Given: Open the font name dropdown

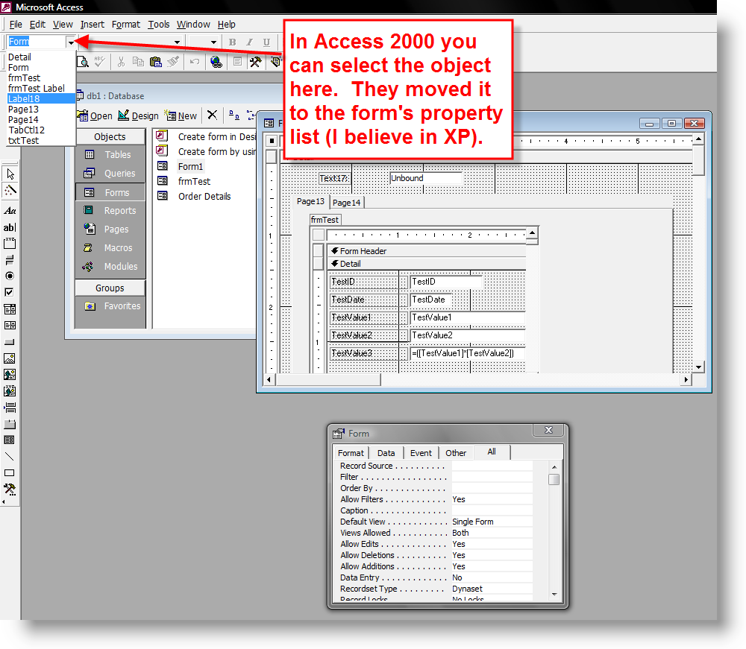Looking at the screenshot, I should click(177, 42).
